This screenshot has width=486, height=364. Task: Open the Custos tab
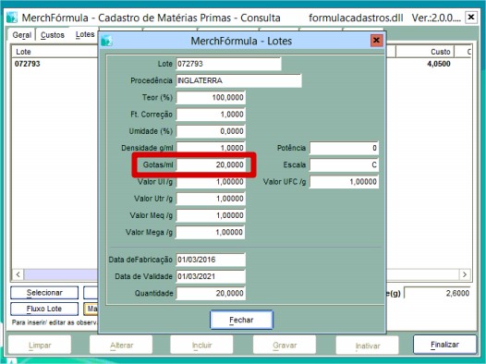[53, 35]
